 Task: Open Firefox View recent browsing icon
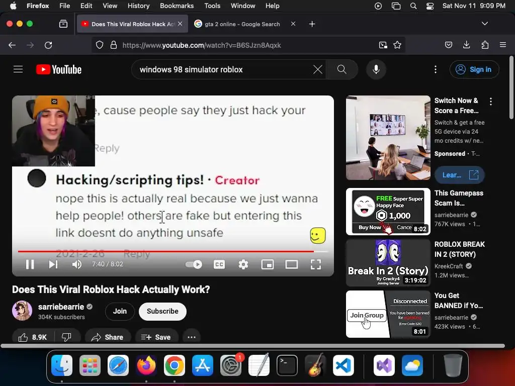[63, 24]
